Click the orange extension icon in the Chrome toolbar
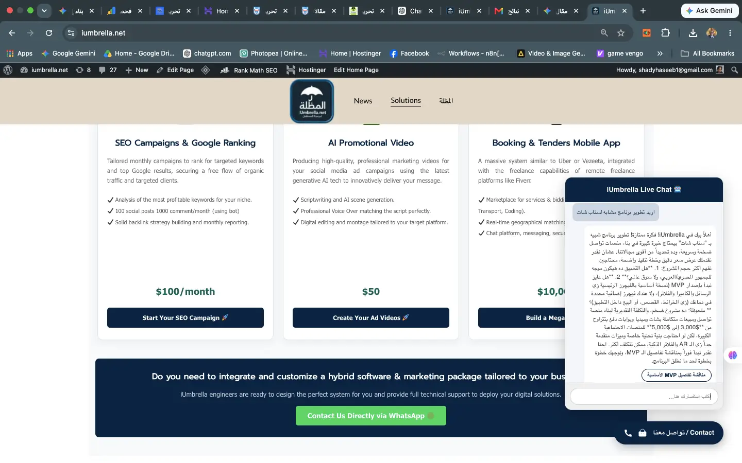The height and width of the screenshot is (463, 742). tap(647, 33)
